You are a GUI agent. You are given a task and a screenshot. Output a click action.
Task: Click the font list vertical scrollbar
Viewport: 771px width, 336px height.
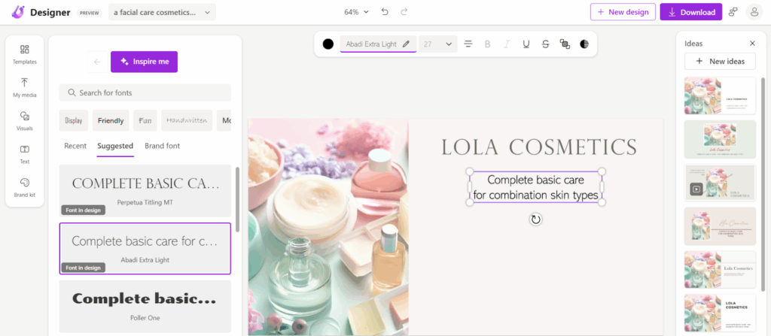(x=238, y=199)
